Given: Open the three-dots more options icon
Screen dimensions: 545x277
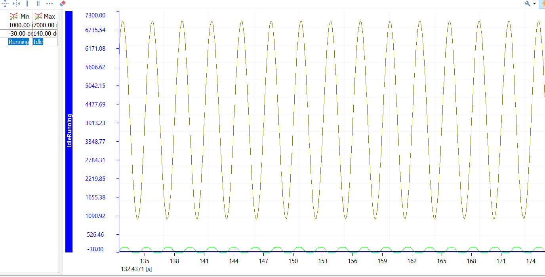Looking at the screenshot, I should [49, 4].
